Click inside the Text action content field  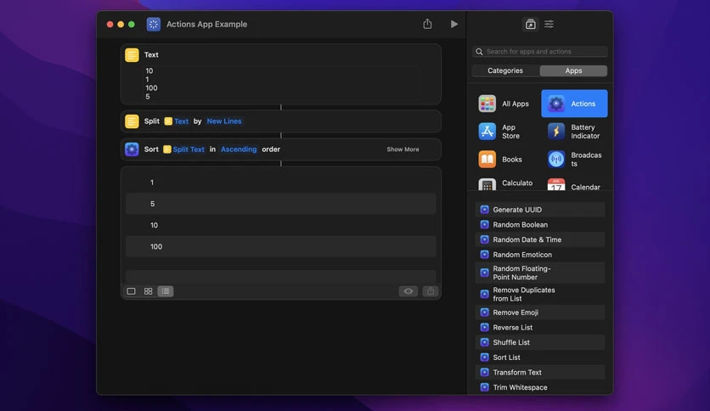point(281,84)
